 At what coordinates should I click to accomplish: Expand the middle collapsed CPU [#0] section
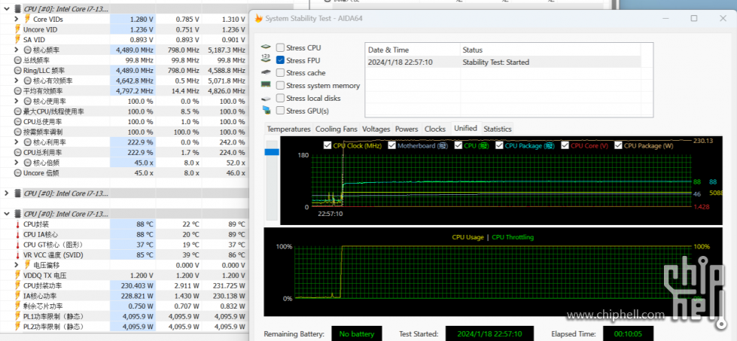click(x=7, y=193)
